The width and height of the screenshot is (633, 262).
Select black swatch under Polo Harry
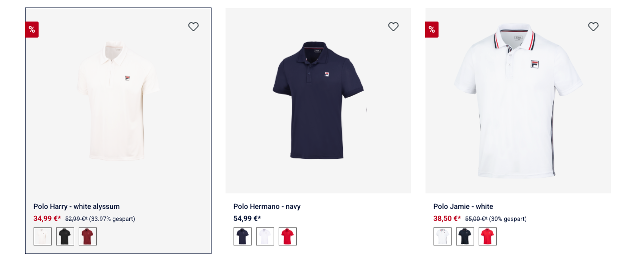pyautogui.click(x=65, y=236)
